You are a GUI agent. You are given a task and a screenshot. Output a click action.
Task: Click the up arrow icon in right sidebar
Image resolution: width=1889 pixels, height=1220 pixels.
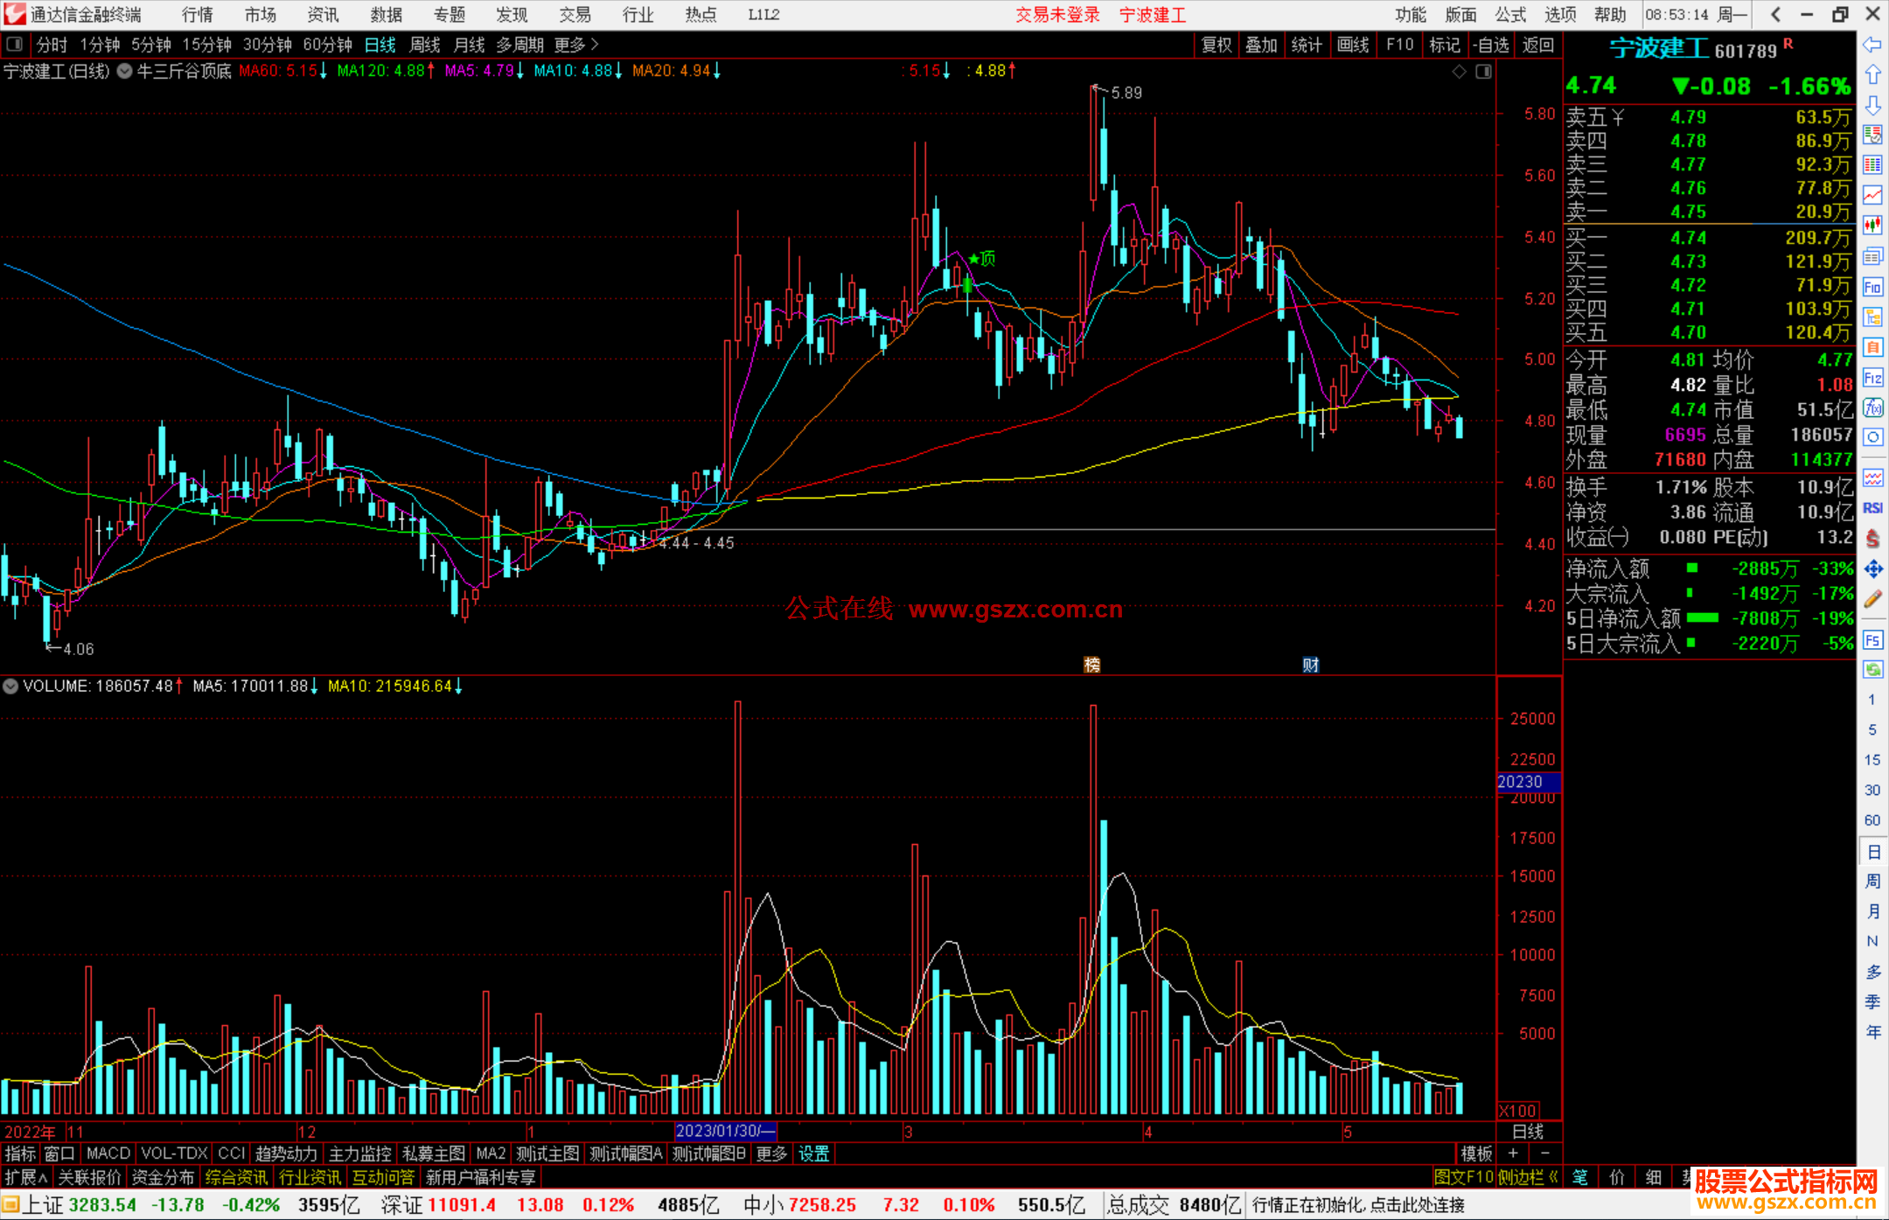[1872, 75]
